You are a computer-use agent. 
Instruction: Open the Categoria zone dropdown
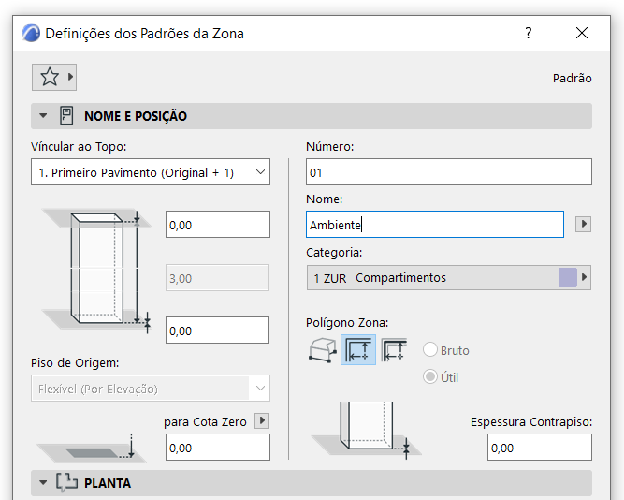point(448,278)
